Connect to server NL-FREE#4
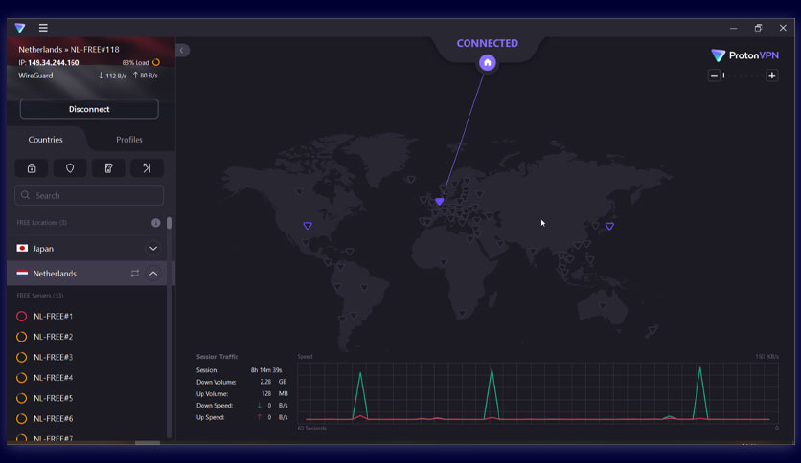 tap(53, 377)
